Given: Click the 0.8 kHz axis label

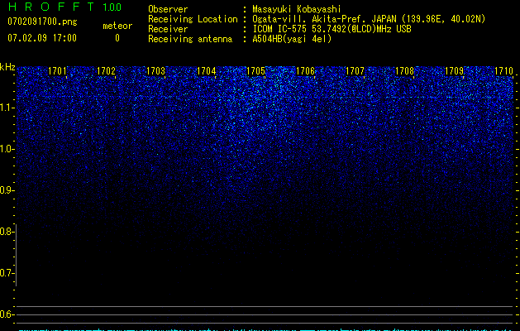Looking at the screenshot, I should [7, 232].
